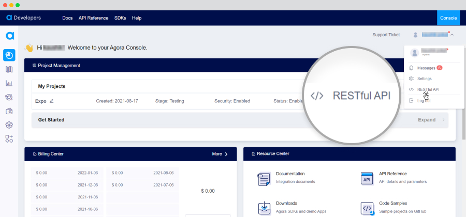Click More in Billing Center
Image resolution: width=466 pixels, height=217 pixels.
coord(217,154)
